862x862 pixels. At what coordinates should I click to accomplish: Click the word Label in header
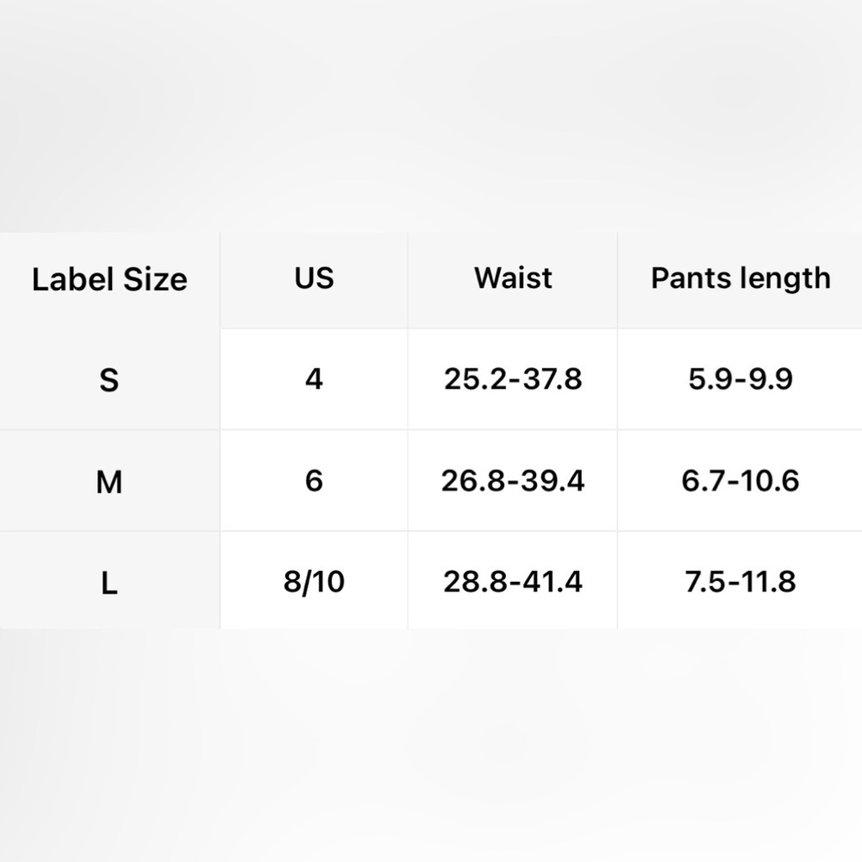(73, 279)
